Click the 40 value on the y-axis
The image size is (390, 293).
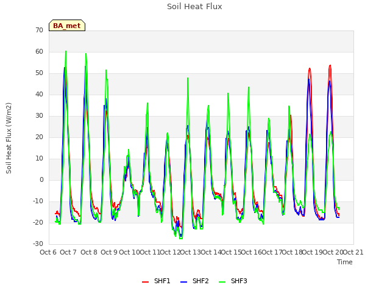(39, 95)
